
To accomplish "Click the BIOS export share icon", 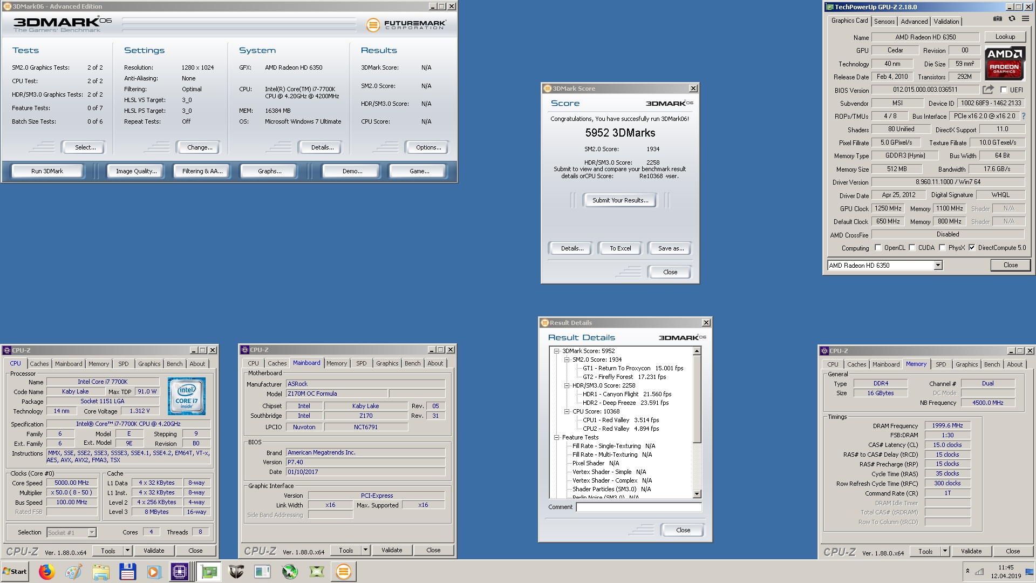I will pos(988,90).
